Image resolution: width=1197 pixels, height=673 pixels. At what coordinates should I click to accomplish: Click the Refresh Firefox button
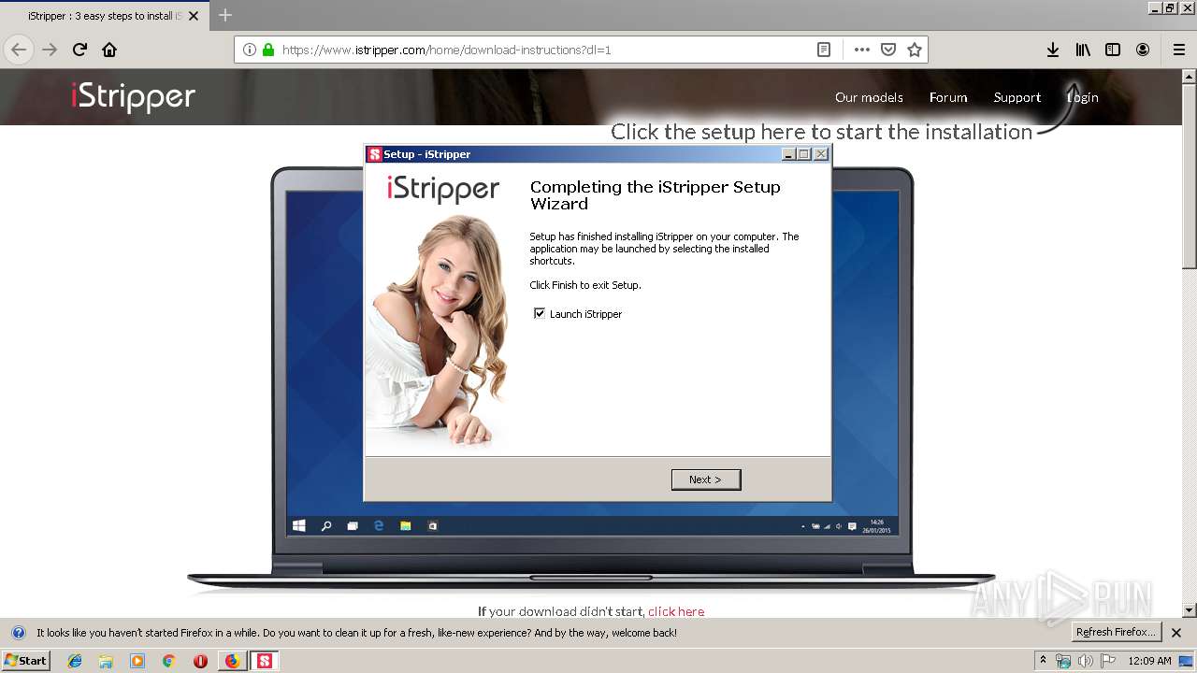(1117, 632)
